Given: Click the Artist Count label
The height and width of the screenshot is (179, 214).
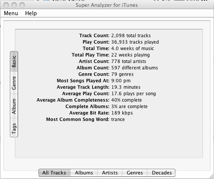Looking at the screenshot, I should [x=94, y=61].
